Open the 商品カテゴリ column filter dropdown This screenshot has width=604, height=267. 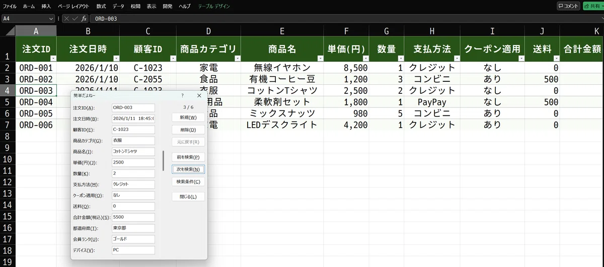[238, 58]
